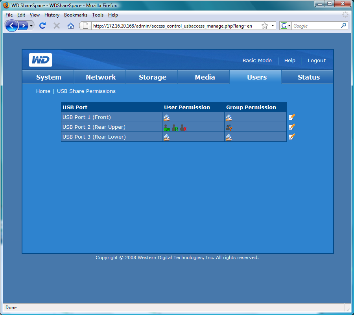Switch to the Storage tab

point(152,77)
